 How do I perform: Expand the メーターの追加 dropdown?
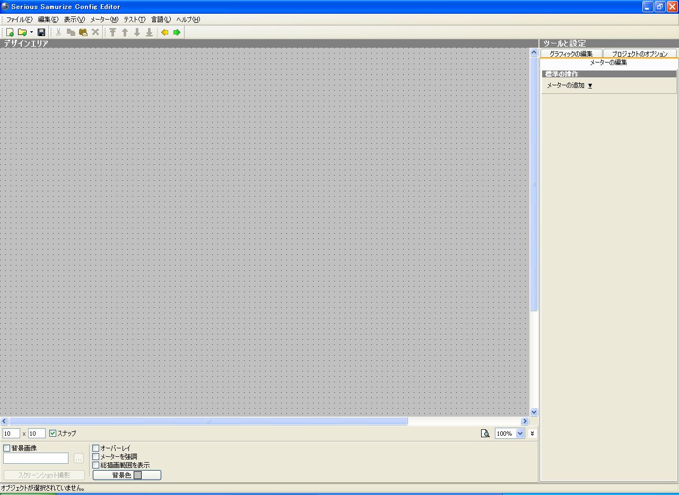590,85
